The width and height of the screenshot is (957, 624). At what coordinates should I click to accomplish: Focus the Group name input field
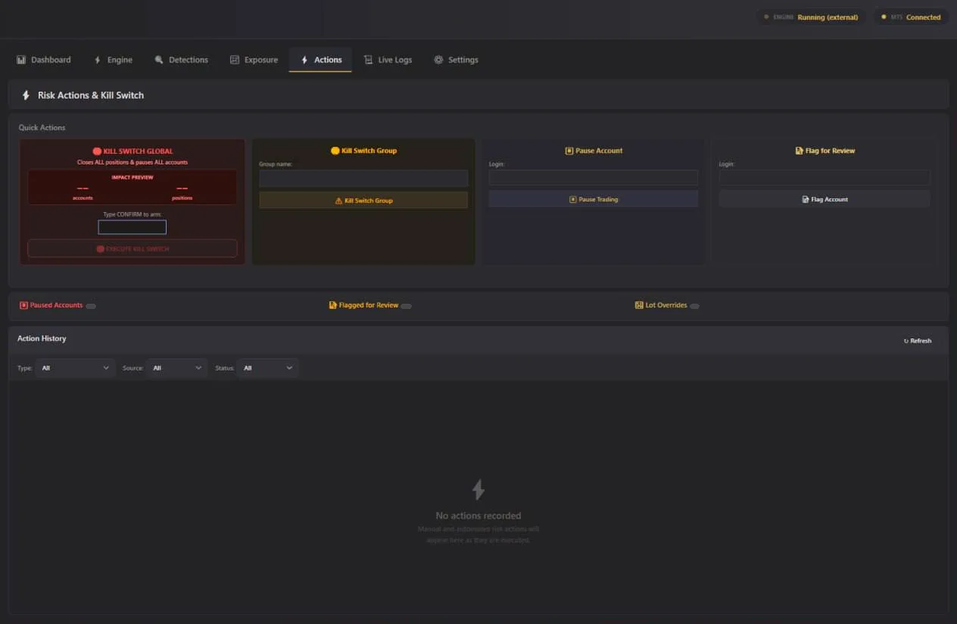point(363,179)
